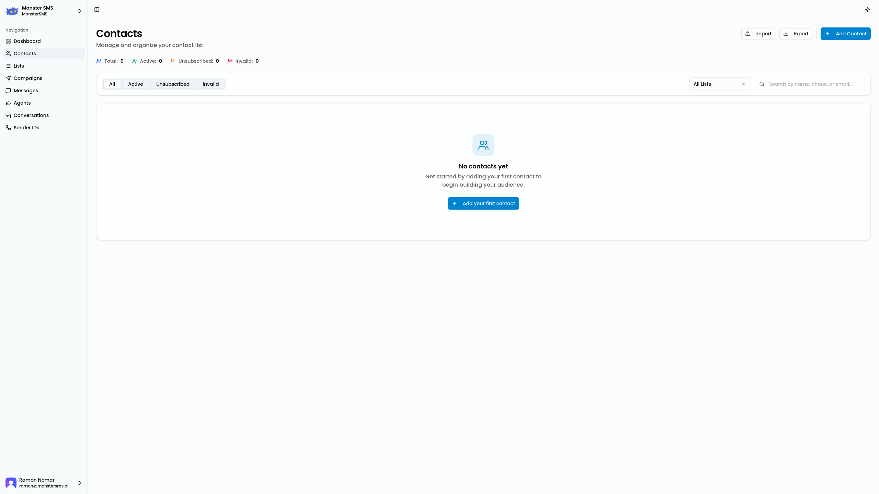Expand the Ramon Nomar user menu
This screenshot has height=494, width=879.
pos(79,483)
